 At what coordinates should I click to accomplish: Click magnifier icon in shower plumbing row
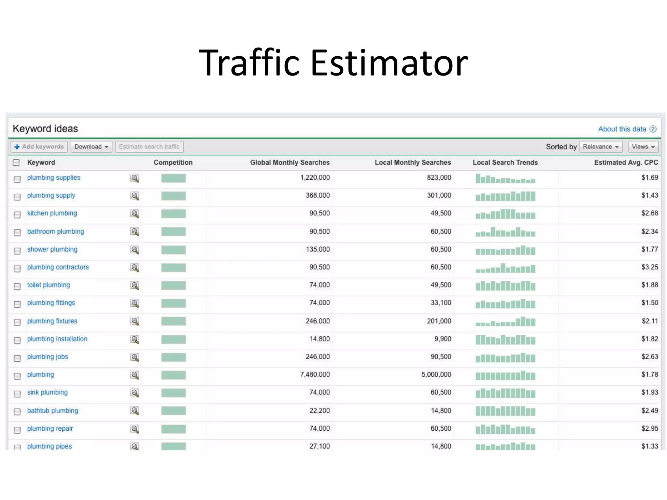135,250
